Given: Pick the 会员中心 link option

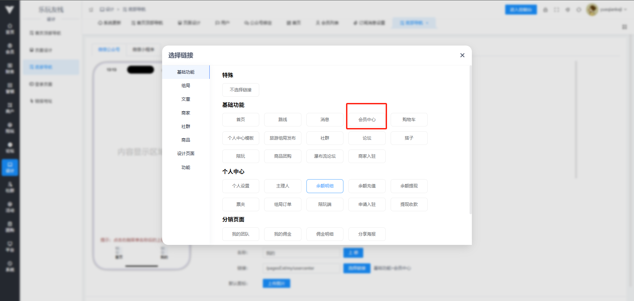Looking at the screenshot, I should (x=367, y=119).
